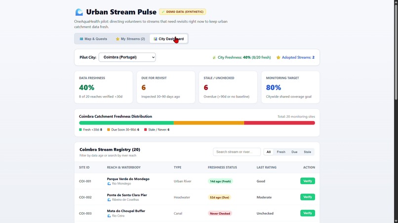This screenshot has height=223, width=398.
Task: Click the Never Checked status badge
Action: (x=220, y=214)
